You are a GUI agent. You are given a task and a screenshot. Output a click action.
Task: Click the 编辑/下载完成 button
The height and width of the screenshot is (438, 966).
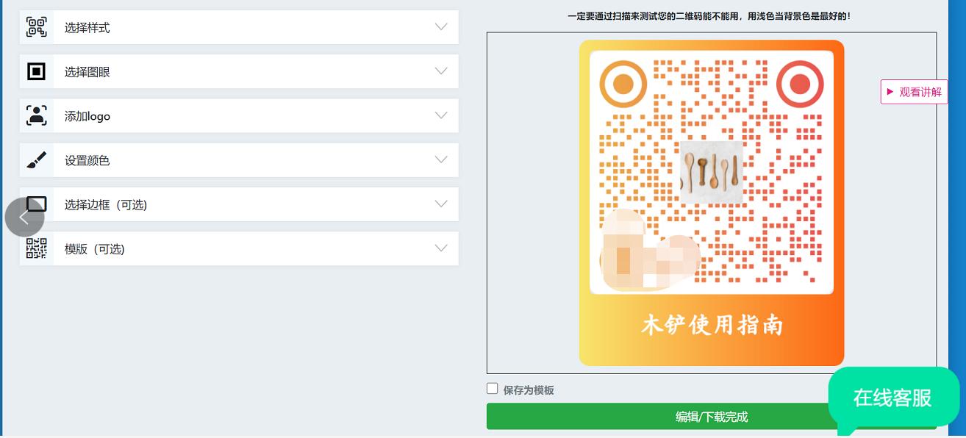pos(712,416)
